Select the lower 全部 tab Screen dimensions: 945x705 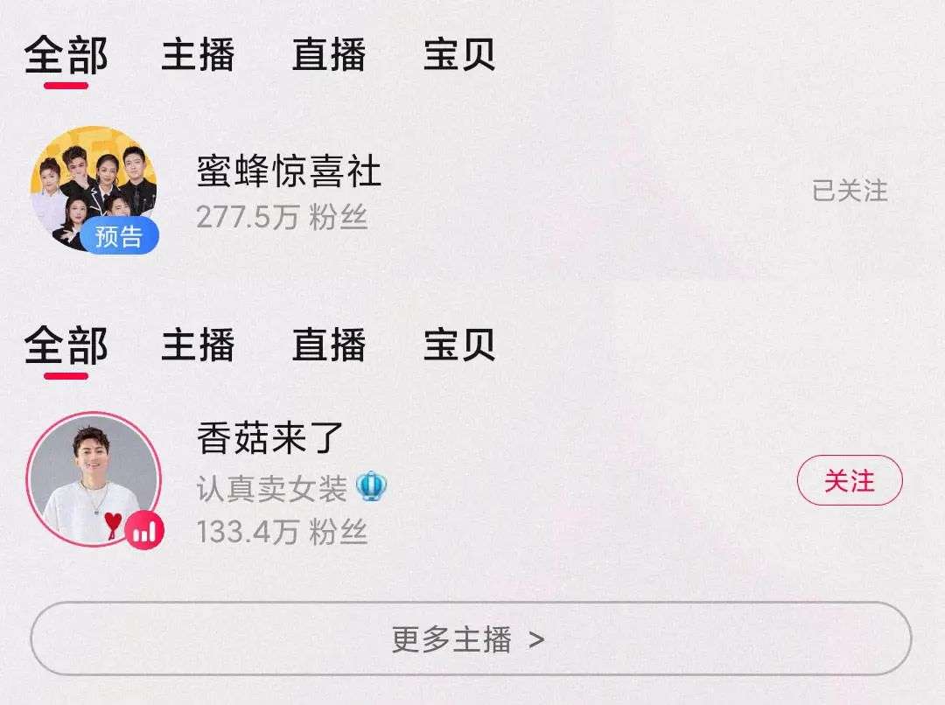pos(66,346)
